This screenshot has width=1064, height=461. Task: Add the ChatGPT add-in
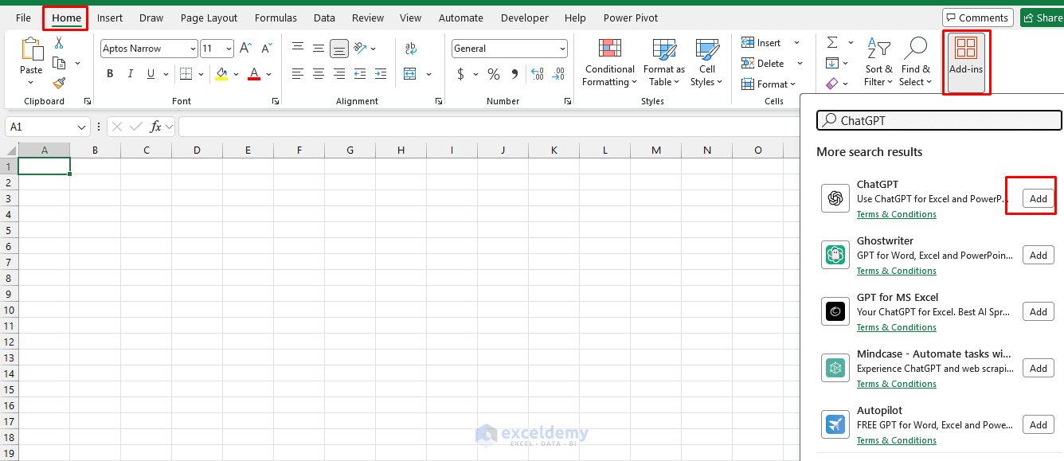point(1039,198)
